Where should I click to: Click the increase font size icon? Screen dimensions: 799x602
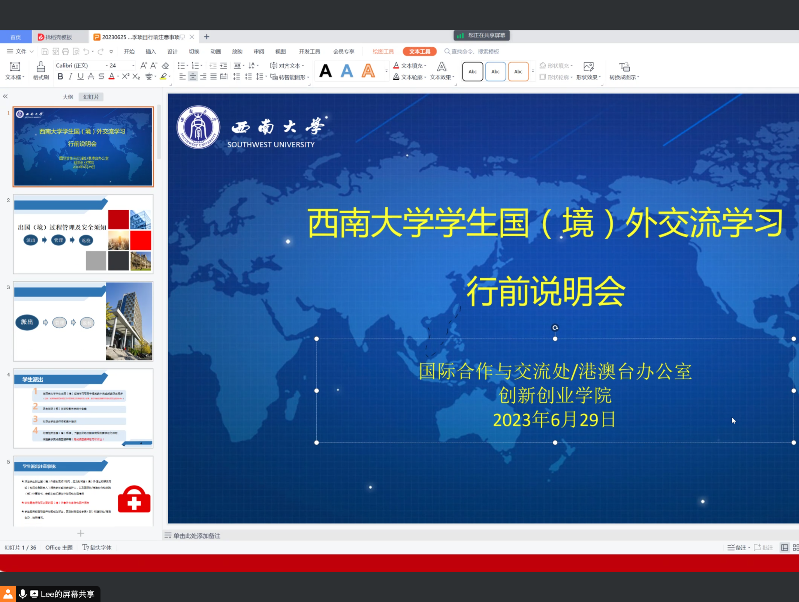[144, 65]
